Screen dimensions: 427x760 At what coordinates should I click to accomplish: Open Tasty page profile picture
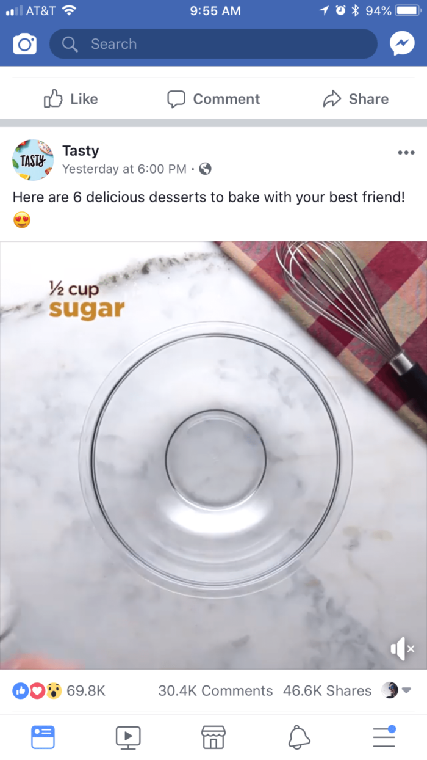33,160
